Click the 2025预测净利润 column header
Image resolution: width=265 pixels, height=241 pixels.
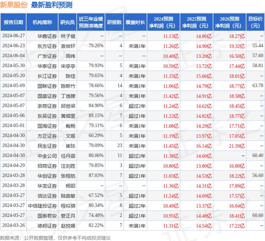[196, 22]
